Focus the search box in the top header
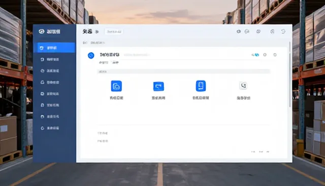This screenshot has width=325, height=186. point(114,31)
